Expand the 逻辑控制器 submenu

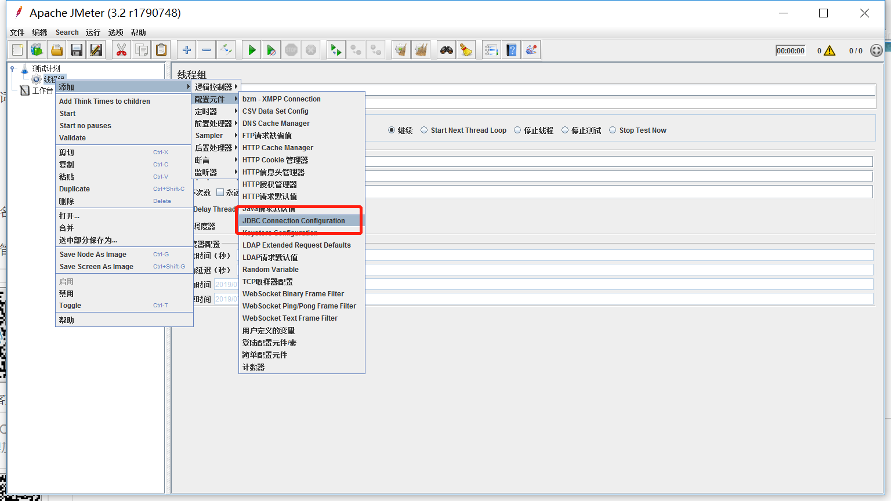pos(216,87)
